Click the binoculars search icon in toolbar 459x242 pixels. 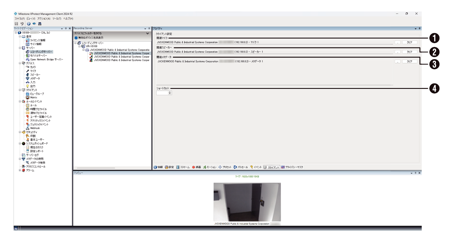pos(40,24)
